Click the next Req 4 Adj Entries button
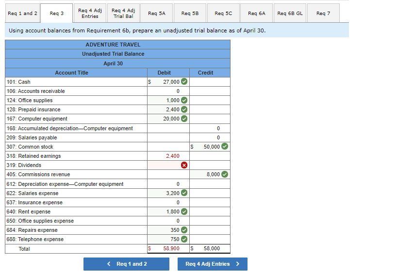Viewport: 397px width, 273px height. coord(213,264)
